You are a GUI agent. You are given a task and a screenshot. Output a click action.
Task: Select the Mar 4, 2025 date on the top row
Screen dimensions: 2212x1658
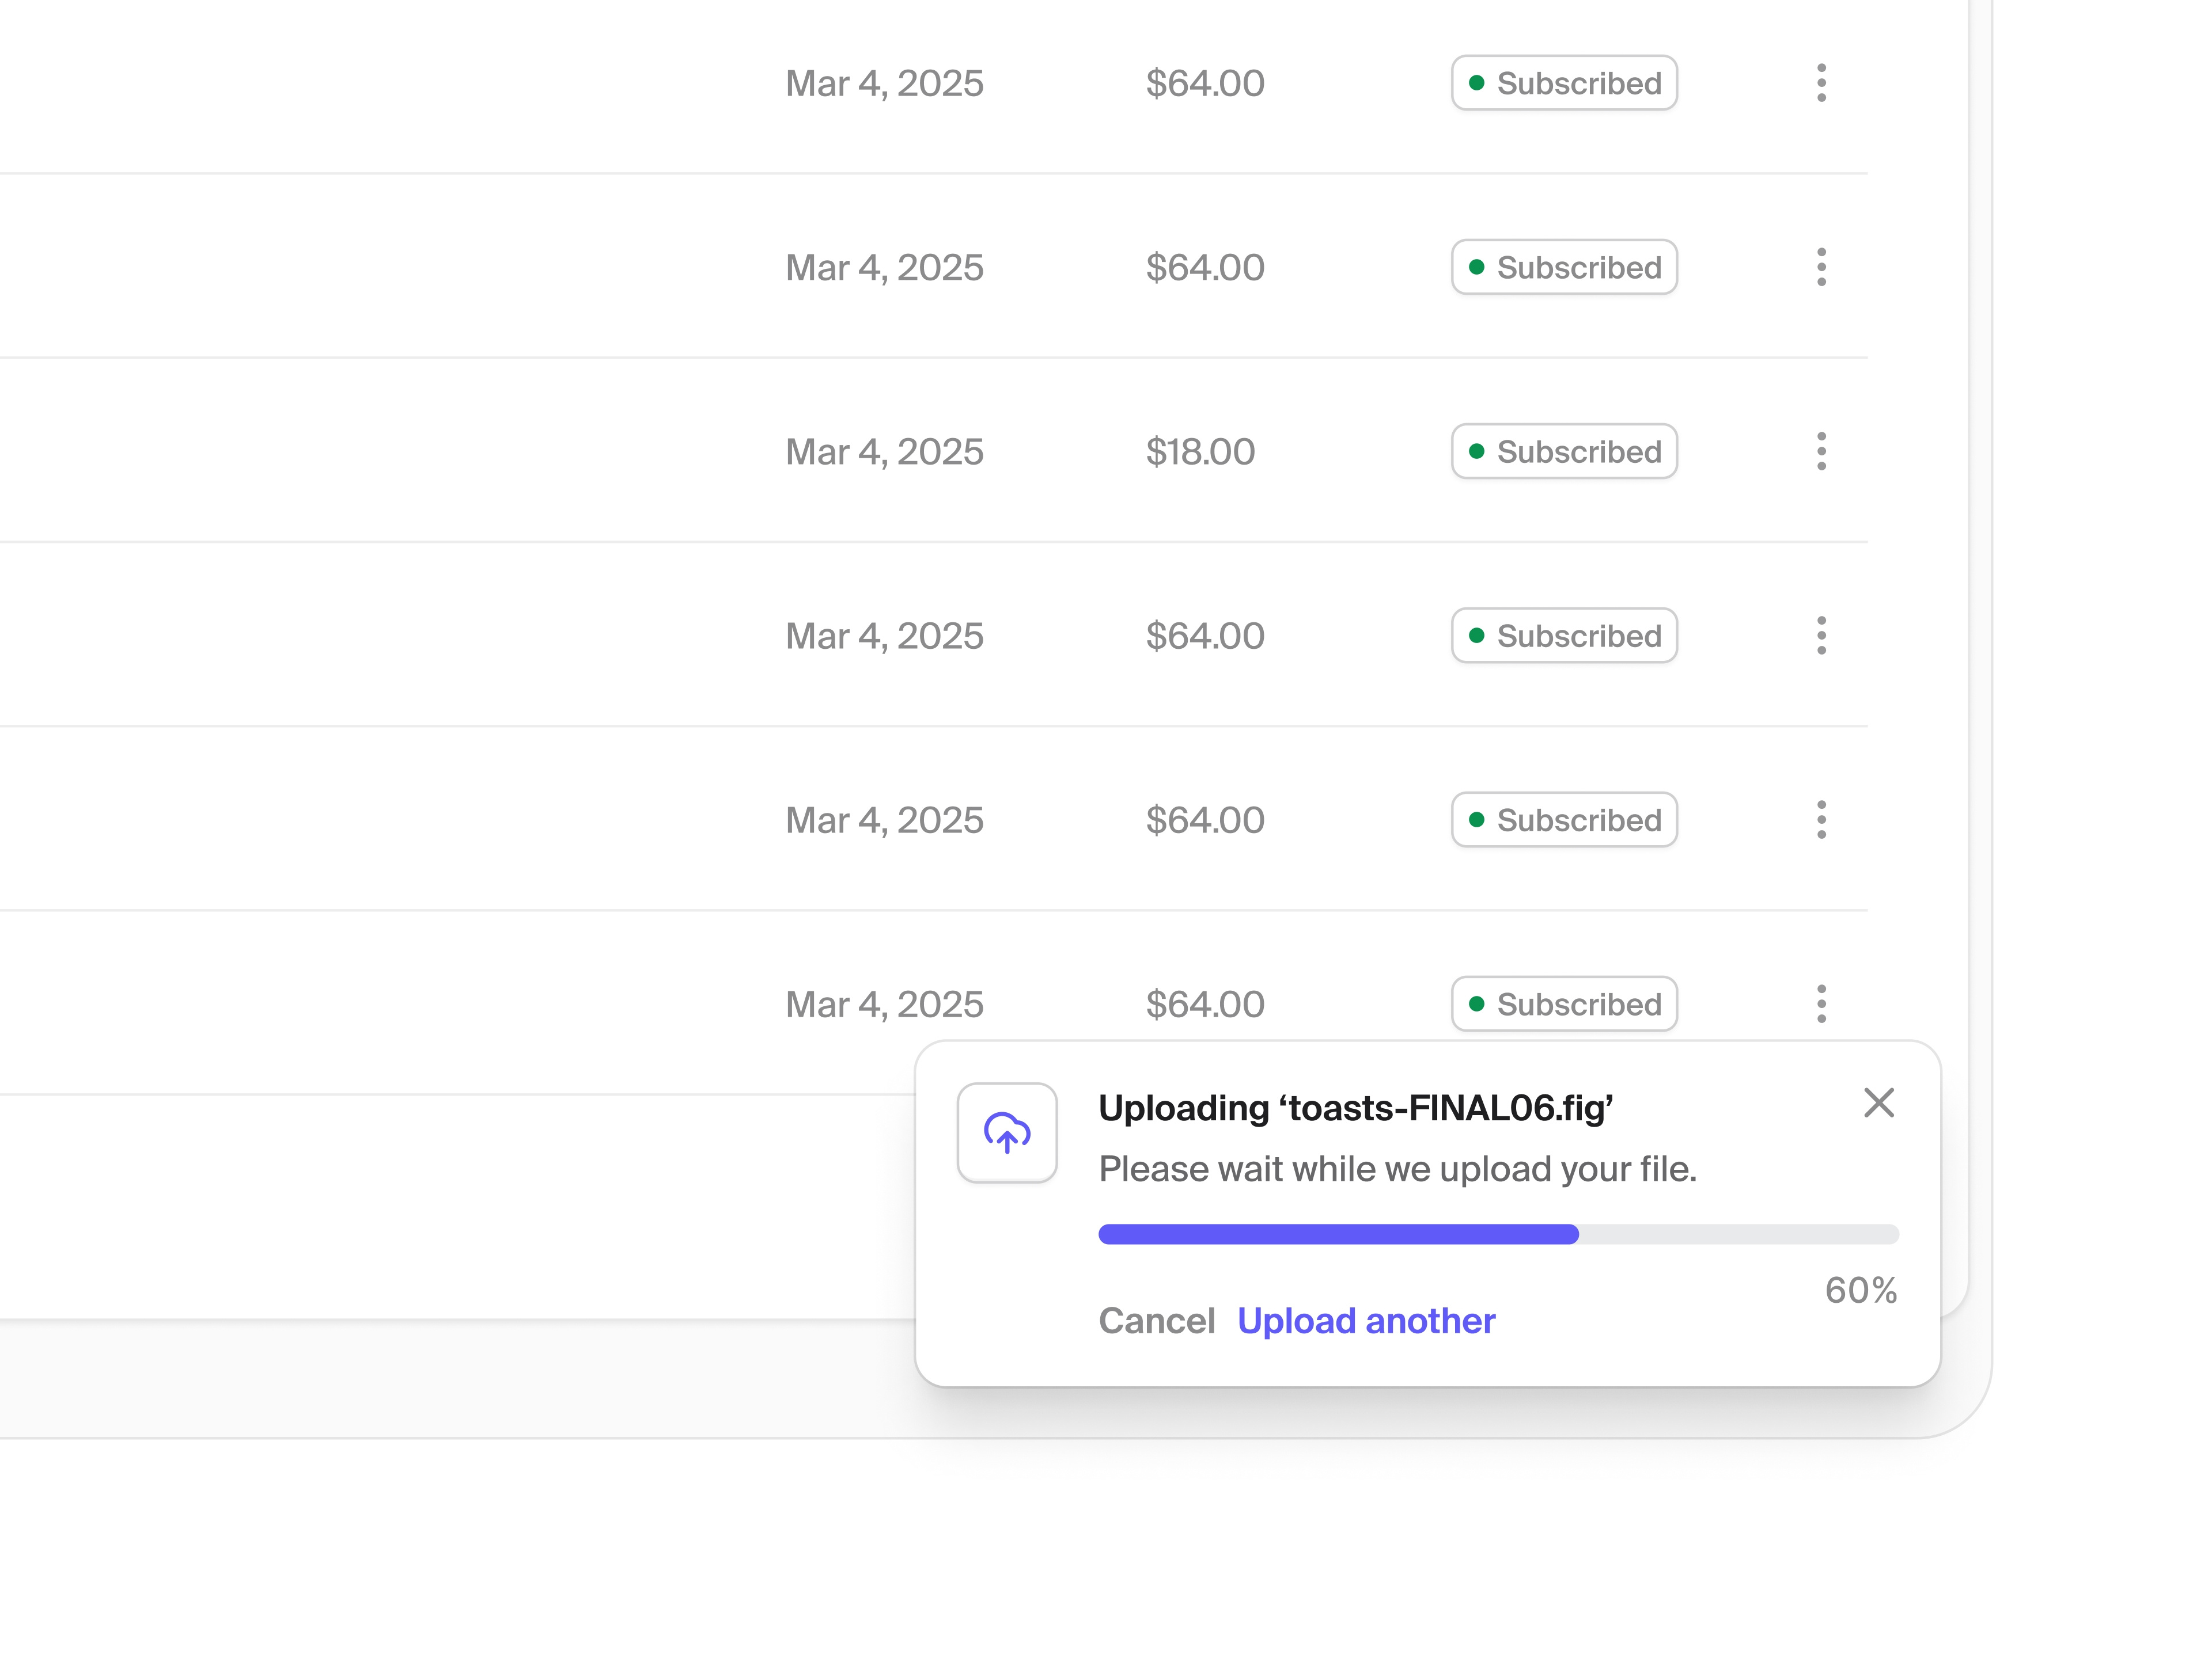885,83
